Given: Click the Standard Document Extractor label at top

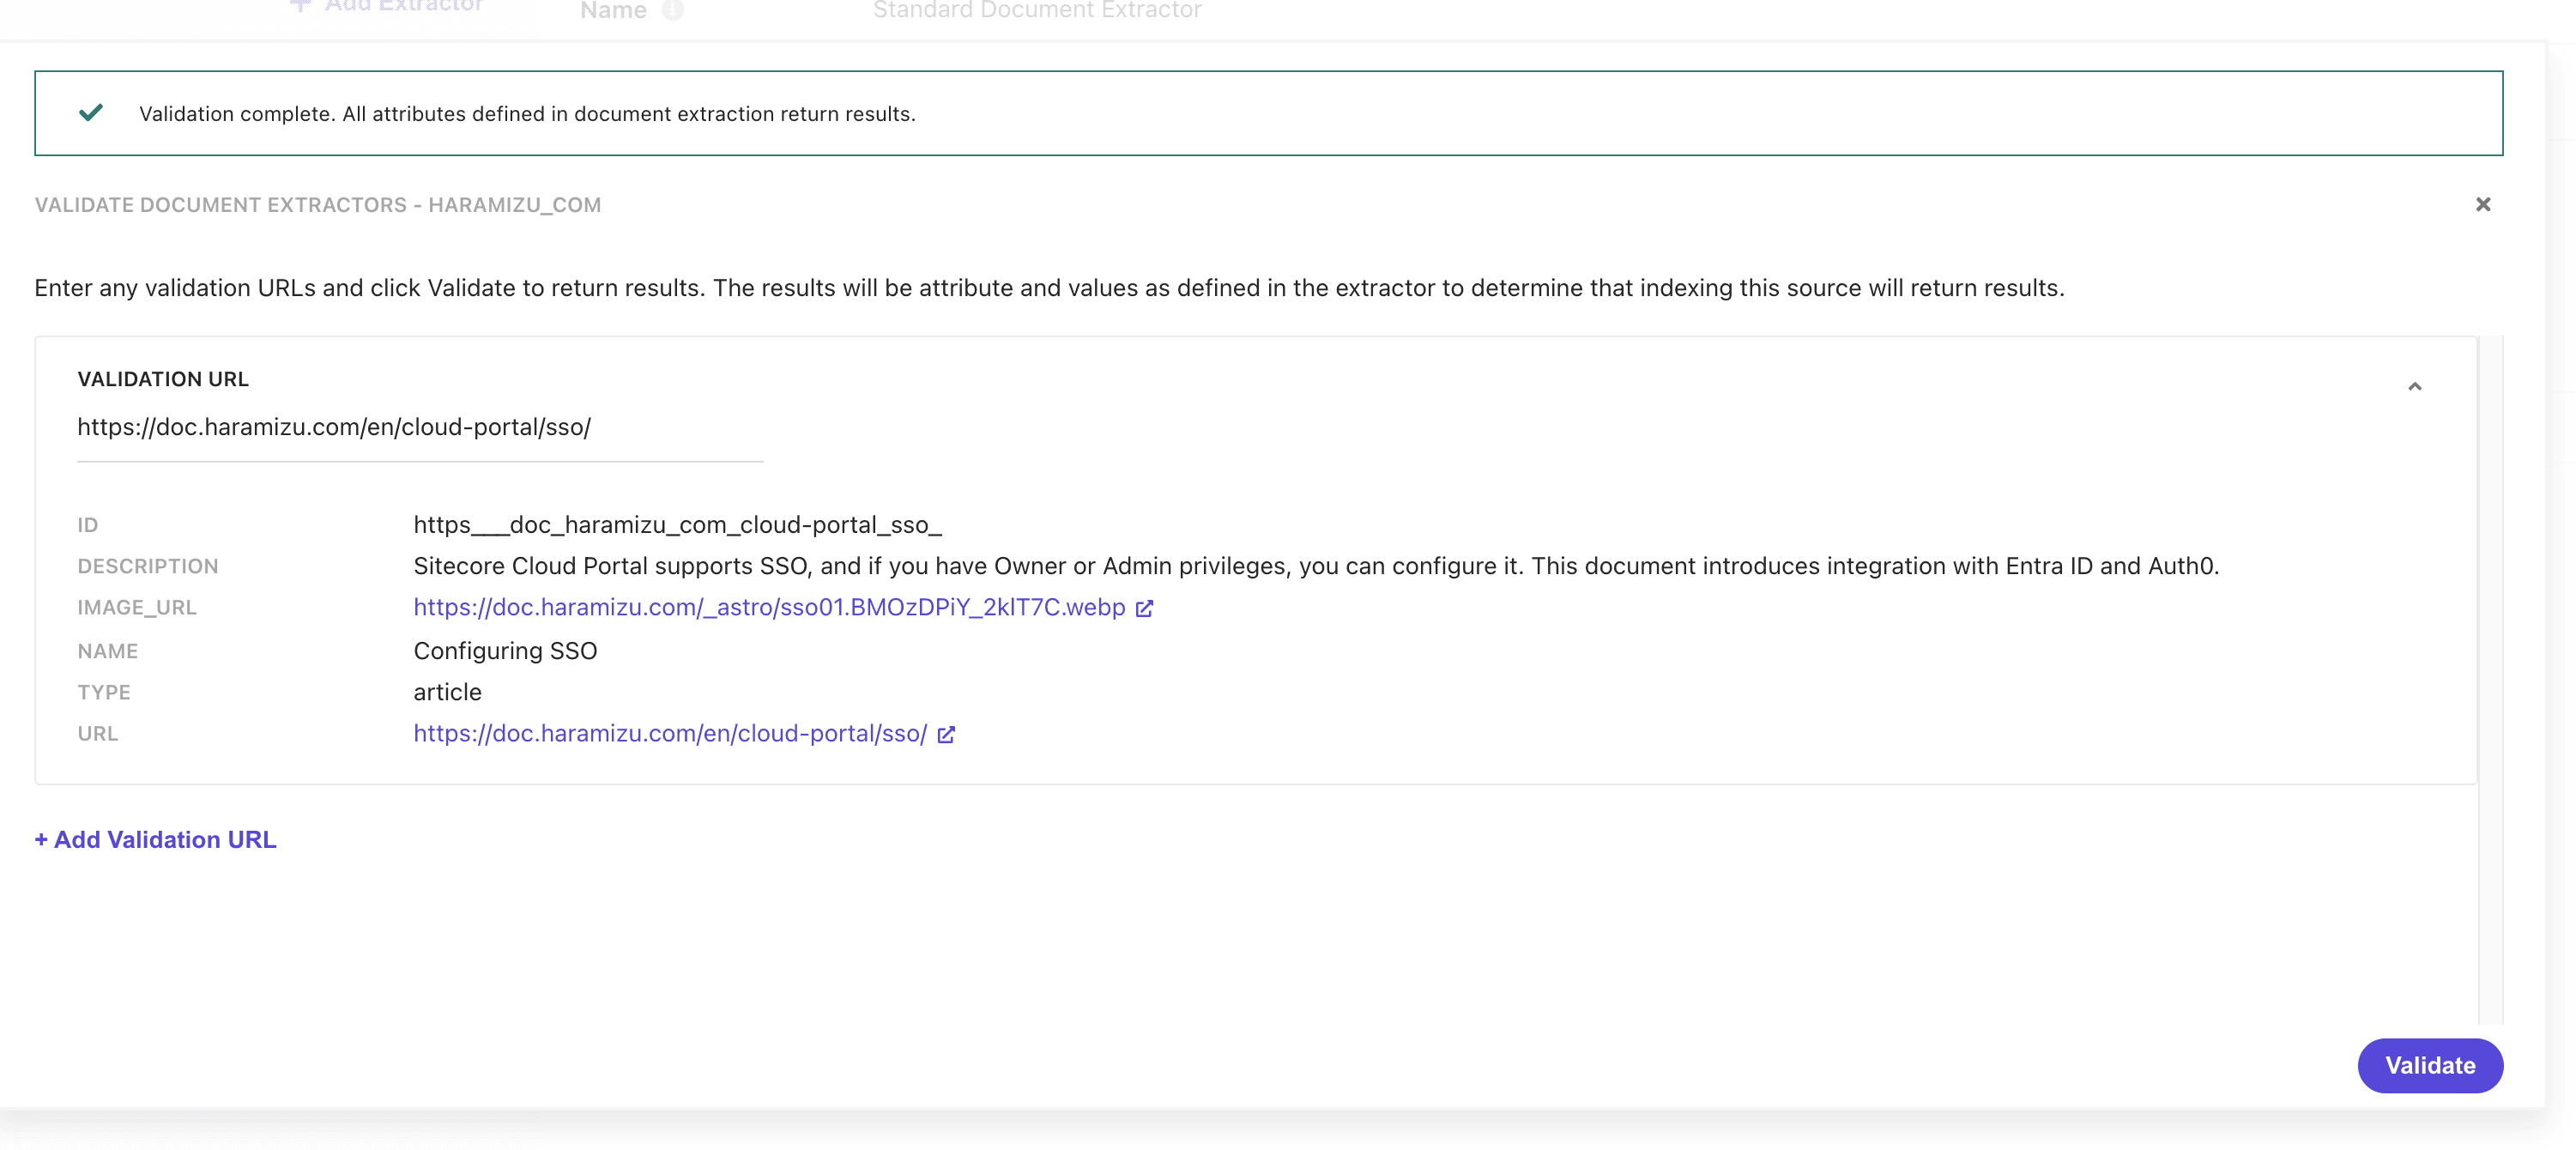Looking at the screenshot, I should pyautogui.click(x=1037, y=10).
